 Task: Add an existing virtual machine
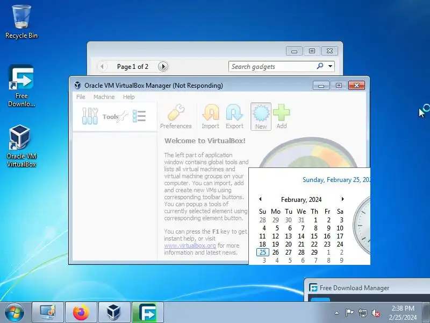[281, 116]
